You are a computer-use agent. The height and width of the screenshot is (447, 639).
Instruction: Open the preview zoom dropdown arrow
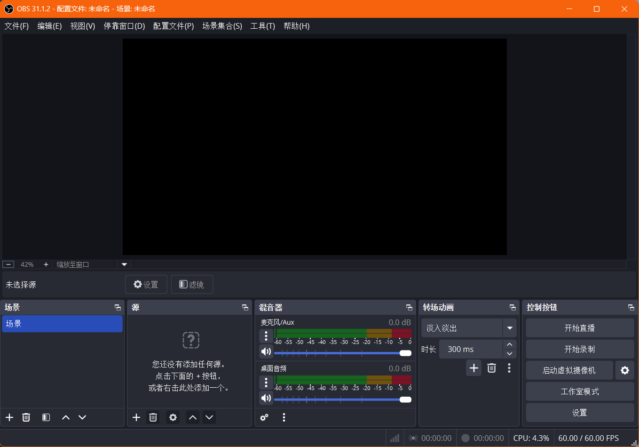point(124,264)
